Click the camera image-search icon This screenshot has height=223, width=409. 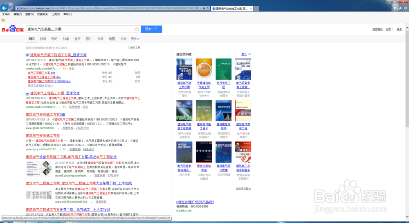click(137, 29)
